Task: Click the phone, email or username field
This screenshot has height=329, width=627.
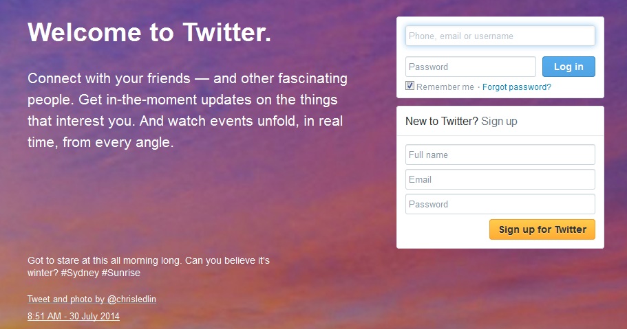Action: point(500,36)
